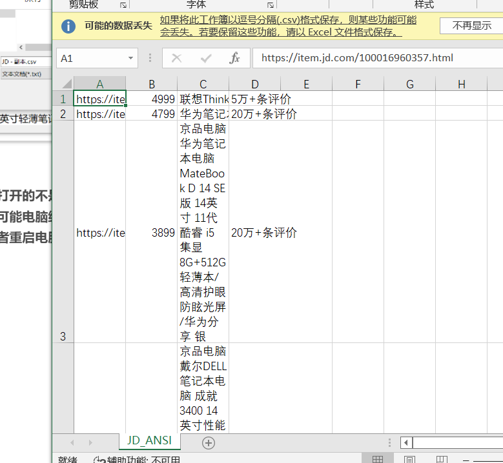
Task: Click the formula bar URL field
Action: (378, 58)
